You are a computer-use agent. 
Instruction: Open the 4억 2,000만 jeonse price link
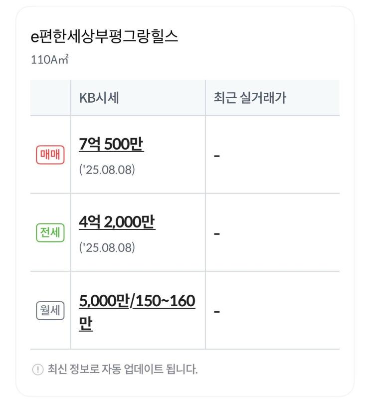(x=117, y=222)
